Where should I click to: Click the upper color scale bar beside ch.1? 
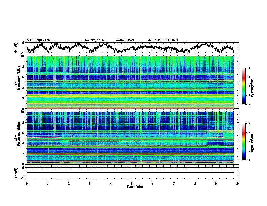(x=244, y=86)
